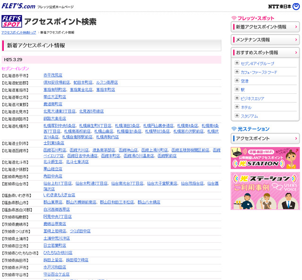Open 新着アクセスポイント情報 in the sidebar
This screenshot has width=302, height=280.
[x=265, y=27]
